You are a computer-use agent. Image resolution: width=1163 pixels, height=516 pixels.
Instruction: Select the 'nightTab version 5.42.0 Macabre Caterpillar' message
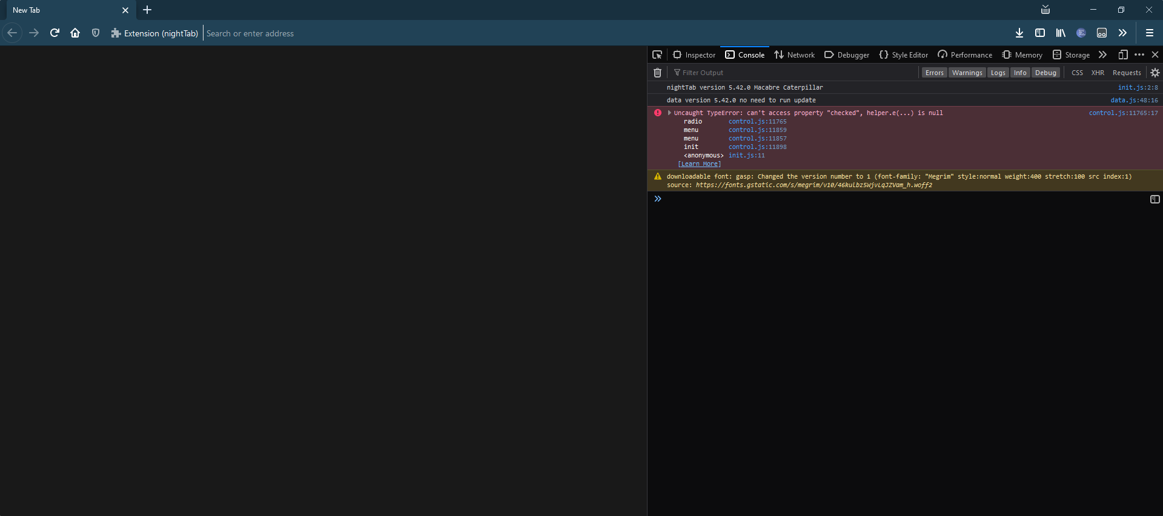(x=744, y=88)
